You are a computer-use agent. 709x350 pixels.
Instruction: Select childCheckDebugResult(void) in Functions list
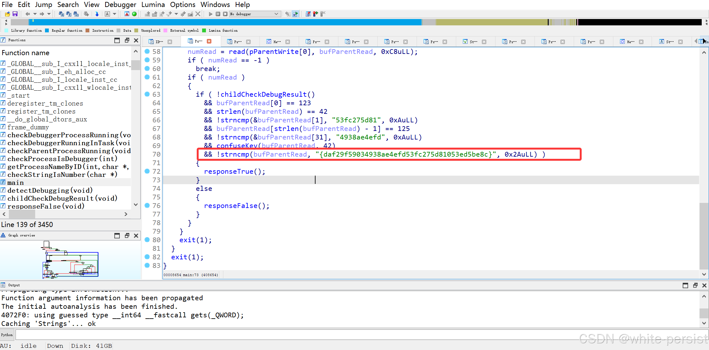click(62, 198)
